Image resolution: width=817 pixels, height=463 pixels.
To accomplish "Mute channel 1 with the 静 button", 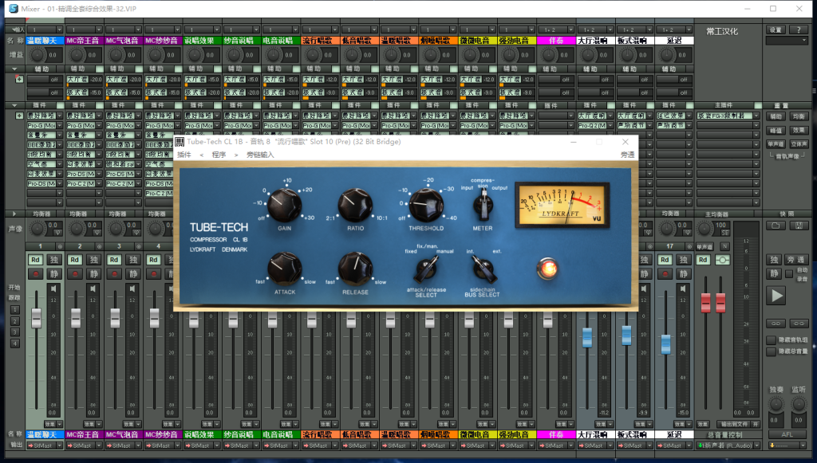I will (x=53, y=273).
